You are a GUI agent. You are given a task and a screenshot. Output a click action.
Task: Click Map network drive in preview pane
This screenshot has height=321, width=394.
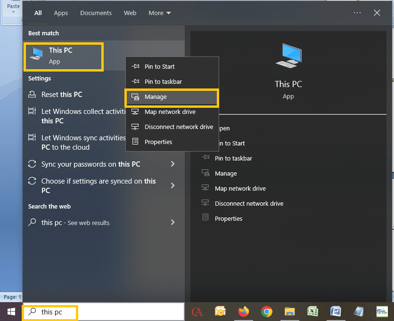click(240, 188)
